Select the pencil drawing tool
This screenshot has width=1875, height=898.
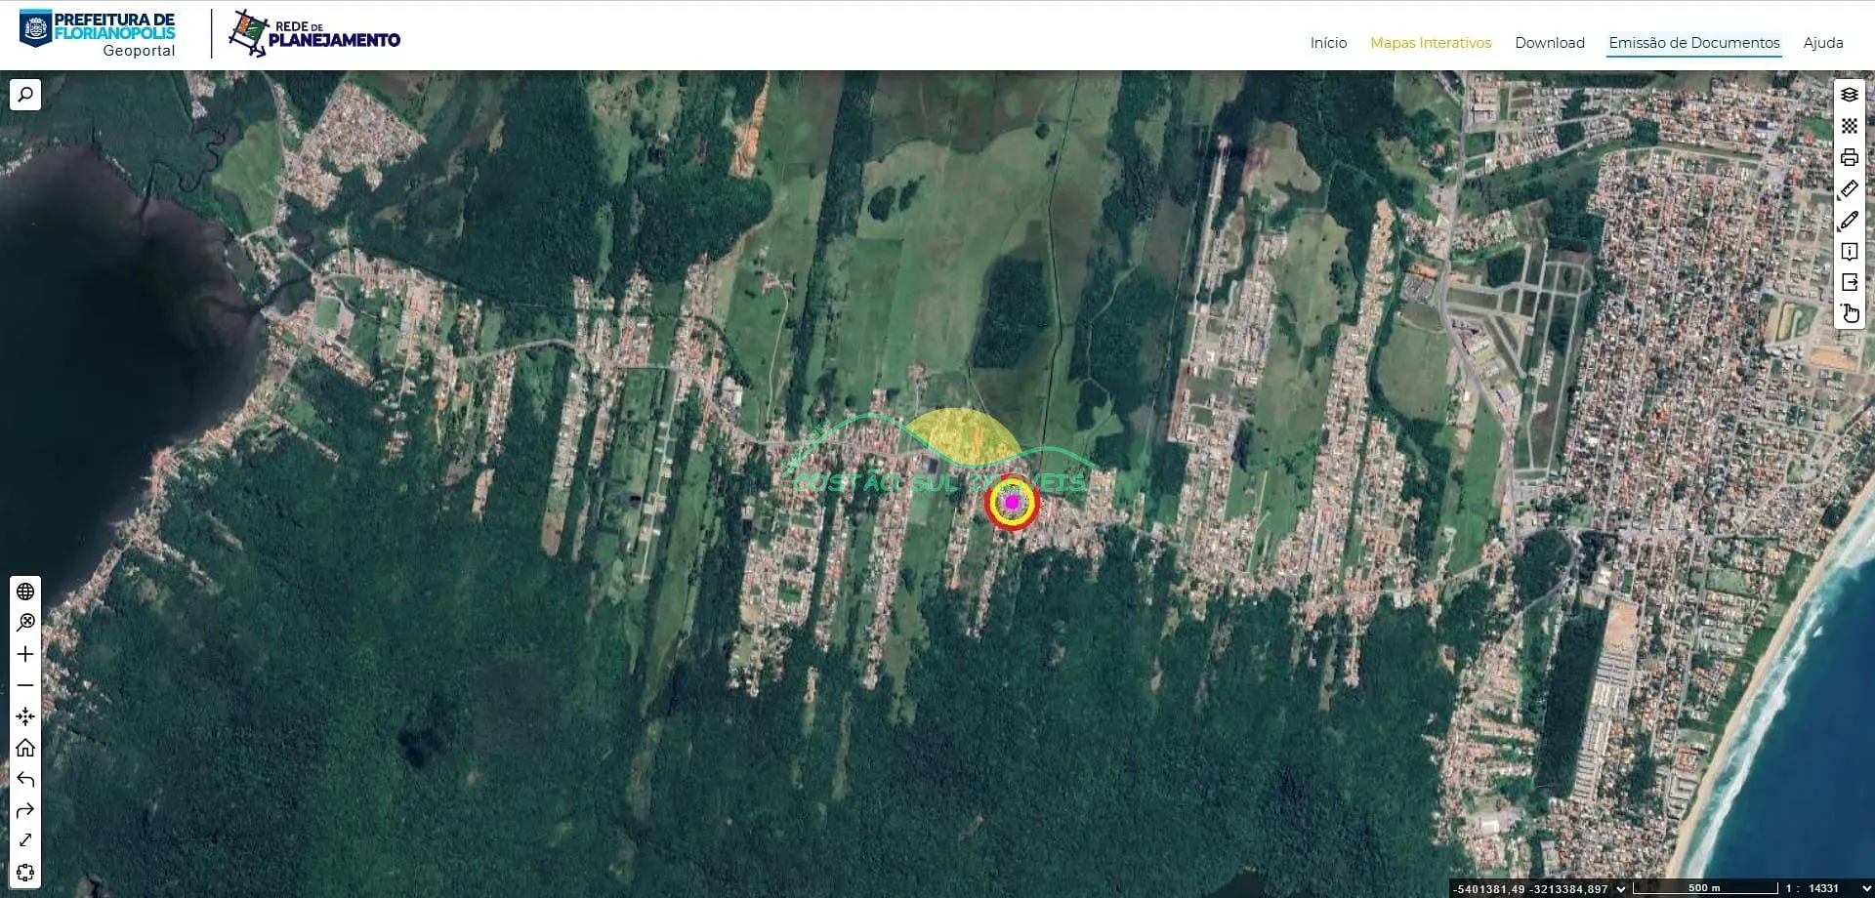coord(1849,221)
